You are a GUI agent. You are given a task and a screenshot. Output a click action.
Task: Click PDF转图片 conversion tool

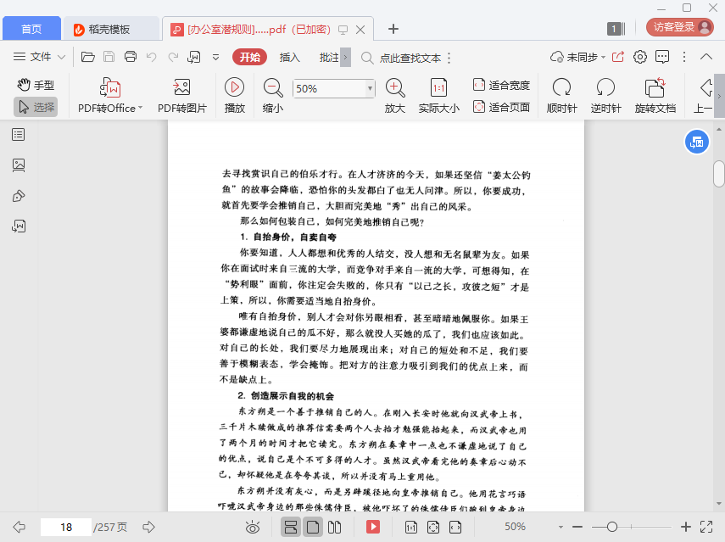tap(182, 96)
